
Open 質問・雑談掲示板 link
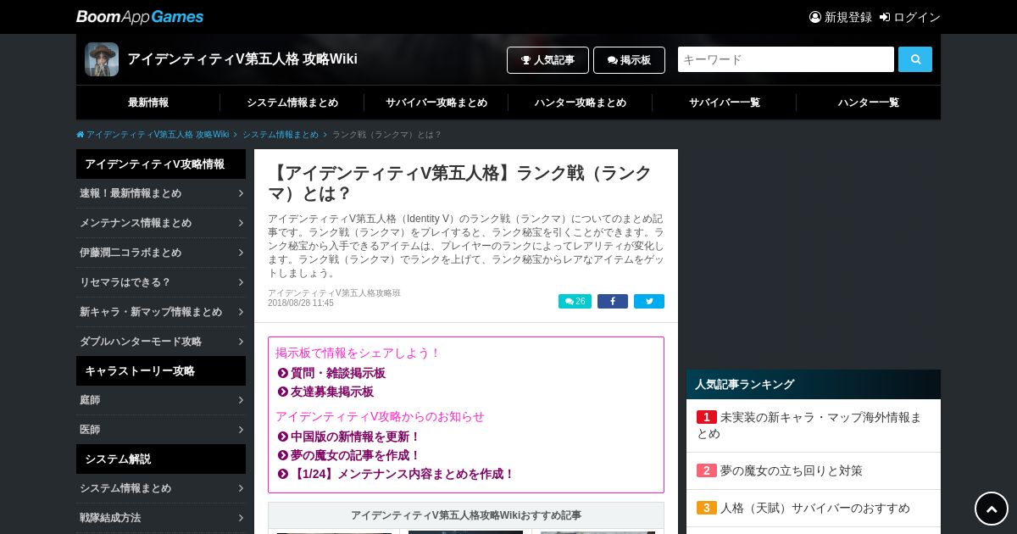tap(338, 374)
